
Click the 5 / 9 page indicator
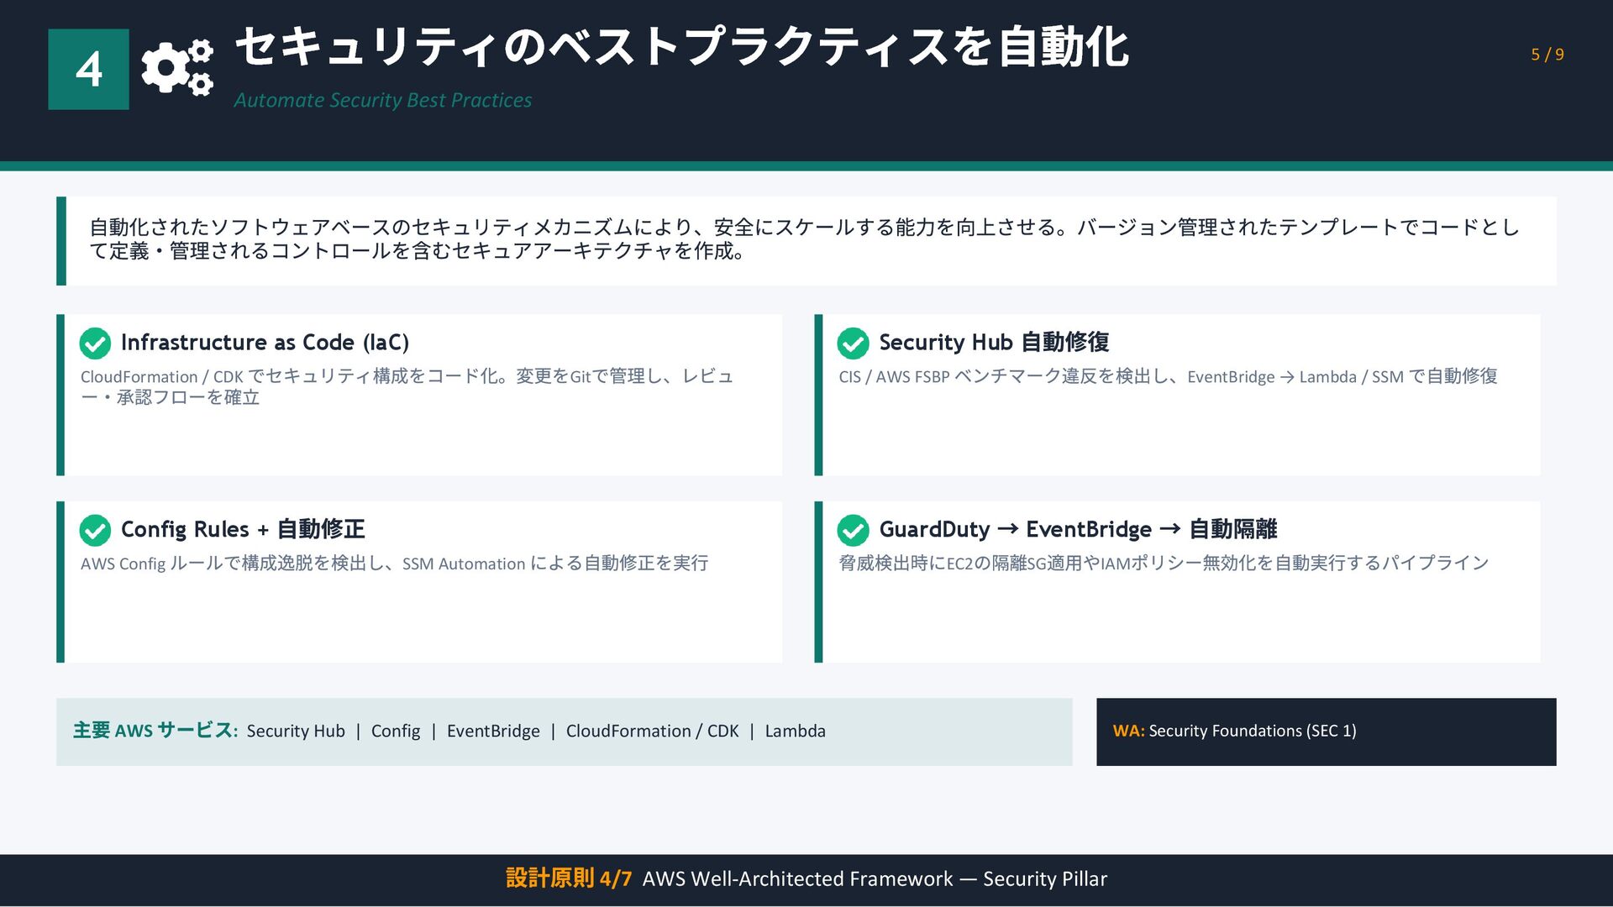point(1547,55)
